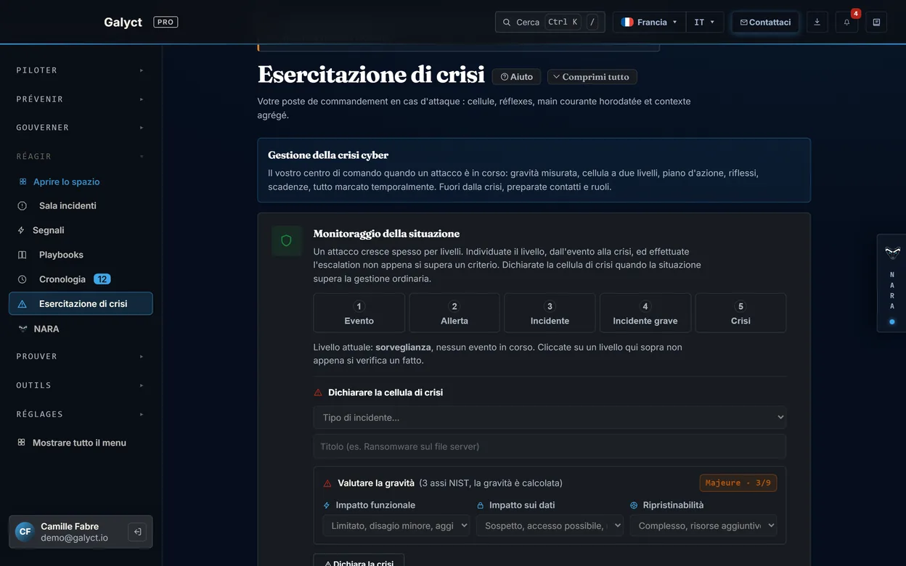Click Mostrare tutto il menu link
This screenshot has width=906, height=566.
(x=79, y=443)
